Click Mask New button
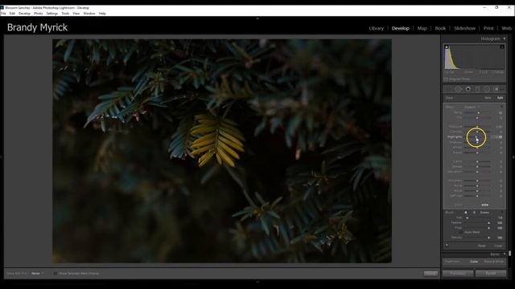This screenshot has width=515, height=289. [x=488, y=98]
